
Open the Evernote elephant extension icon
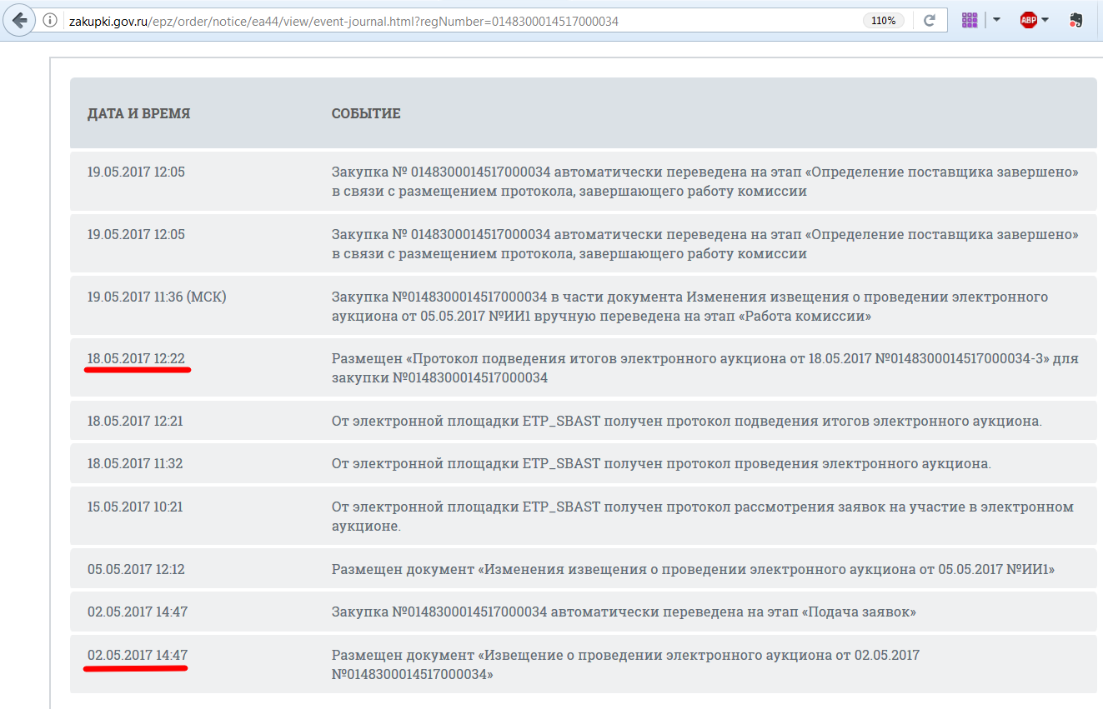coord(1076,21)
